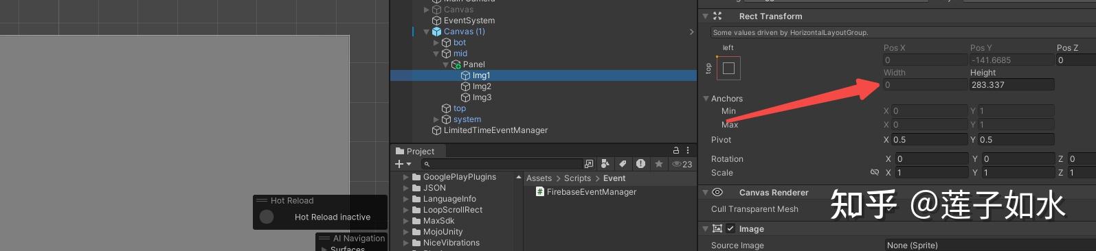Open the search by type filter in Project
Viewport: 1096px width, 251px height.
tap(605, 164)
